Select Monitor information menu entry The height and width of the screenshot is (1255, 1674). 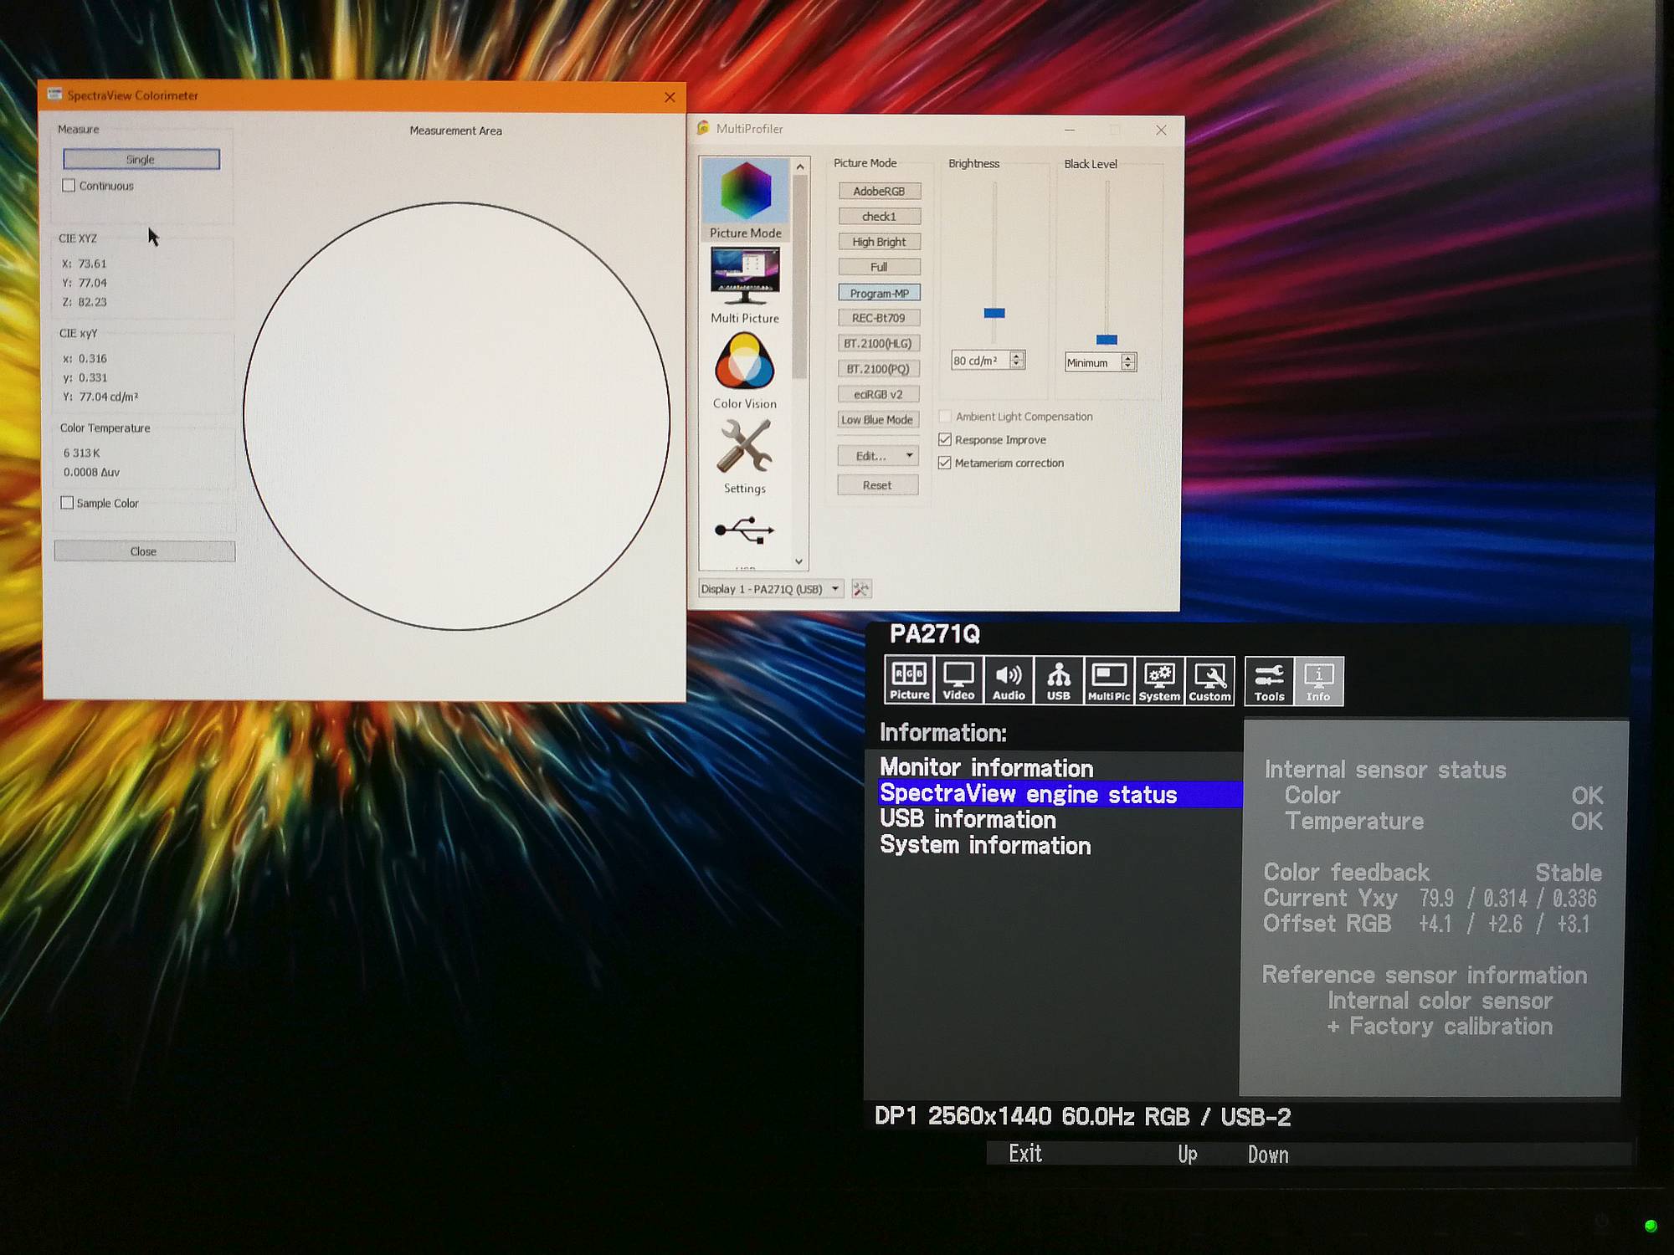986,767
